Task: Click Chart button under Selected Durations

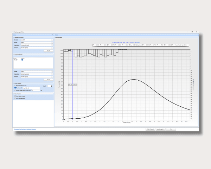Action: click(x=49, y=51)
